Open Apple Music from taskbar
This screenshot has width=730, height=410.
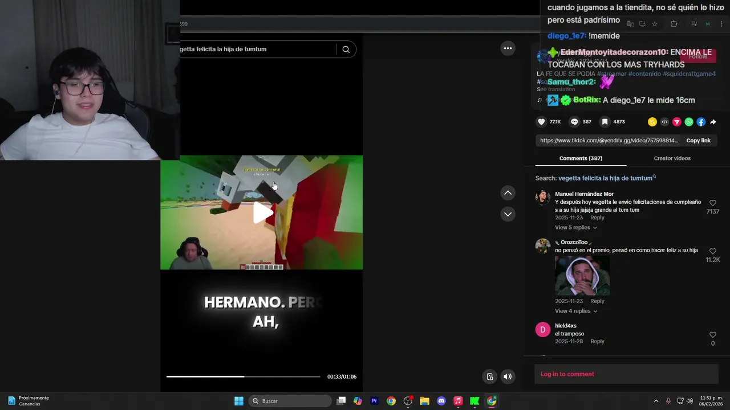pos(457,401)
